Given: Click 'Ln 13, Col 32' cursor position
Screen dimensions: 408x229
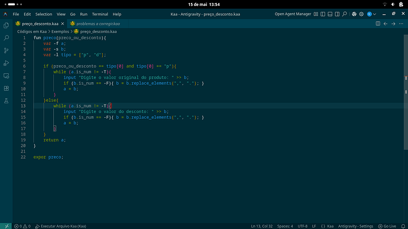Looking at the screenshot, I should 262,226.
